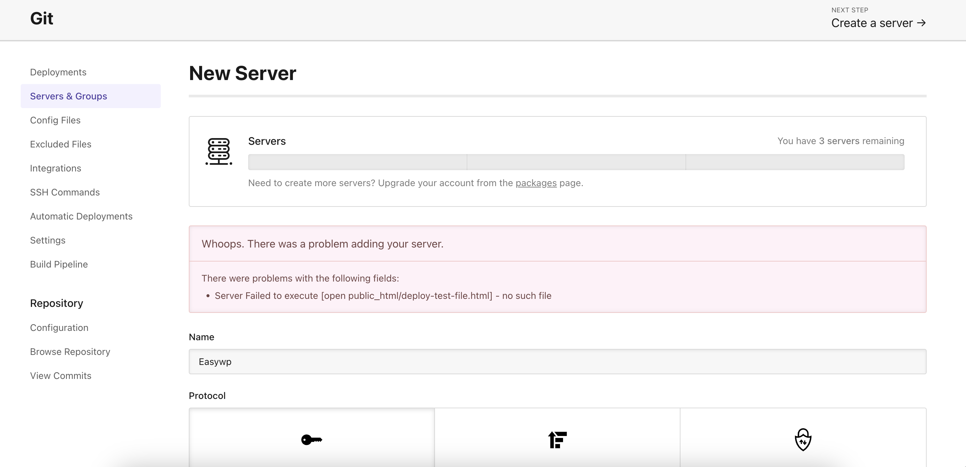Screen dimensions: 966x467
Task: Open View Commits page
Action: point(61,376)
